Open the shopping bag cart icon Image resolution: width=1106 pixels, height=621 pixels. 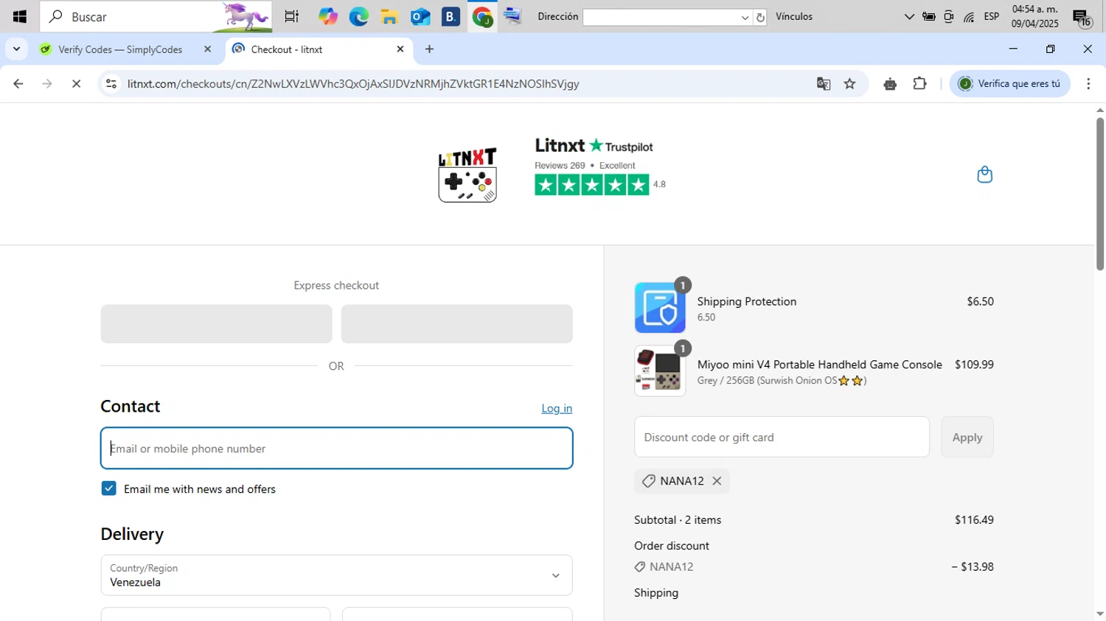pos(984,175)
